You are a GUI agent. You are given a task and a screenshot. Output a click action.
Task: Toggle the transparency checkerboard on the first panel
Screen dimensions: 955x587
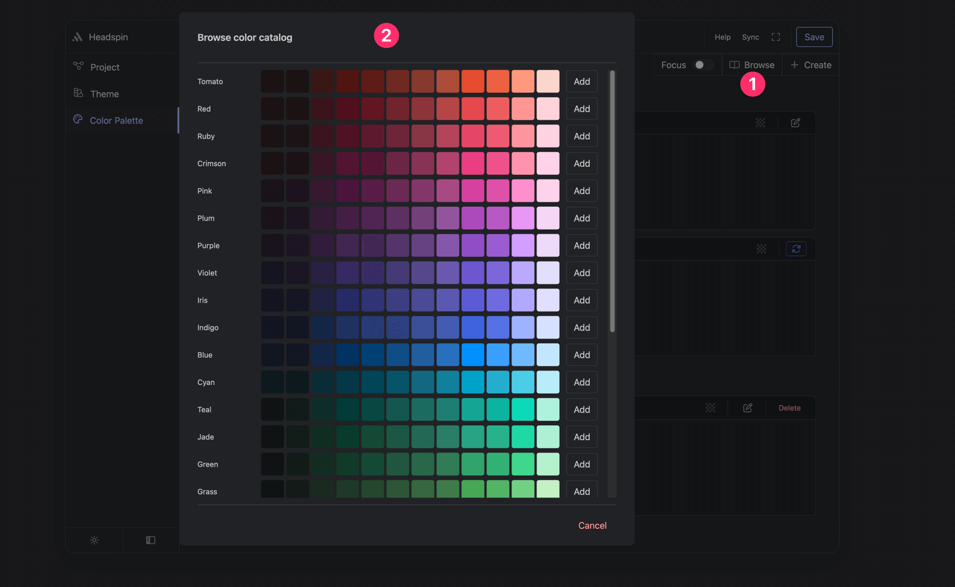coord(760,123)
